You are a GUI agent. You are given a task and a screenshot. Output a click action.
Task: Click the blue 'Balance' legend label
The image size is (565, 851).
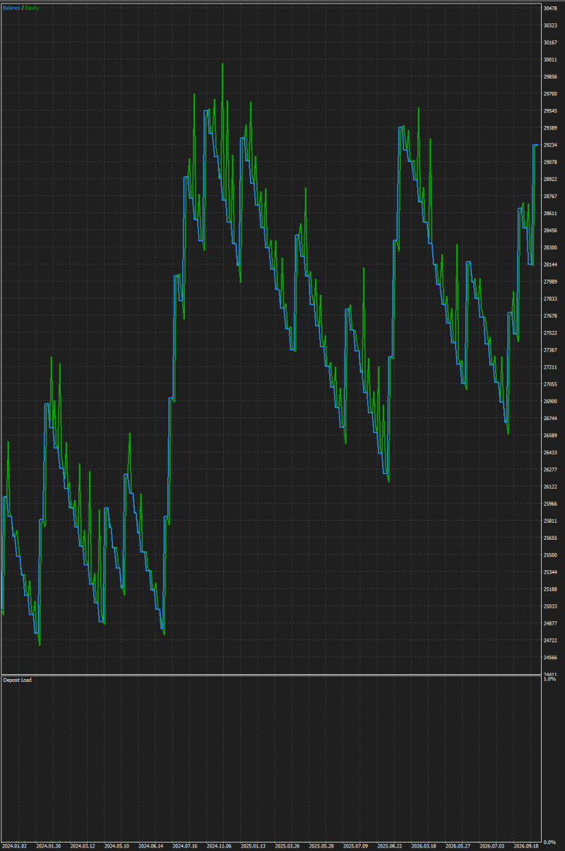click(x=11, y=8)
